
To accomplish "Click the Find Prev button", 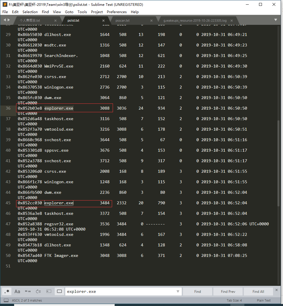I will 228,291.
